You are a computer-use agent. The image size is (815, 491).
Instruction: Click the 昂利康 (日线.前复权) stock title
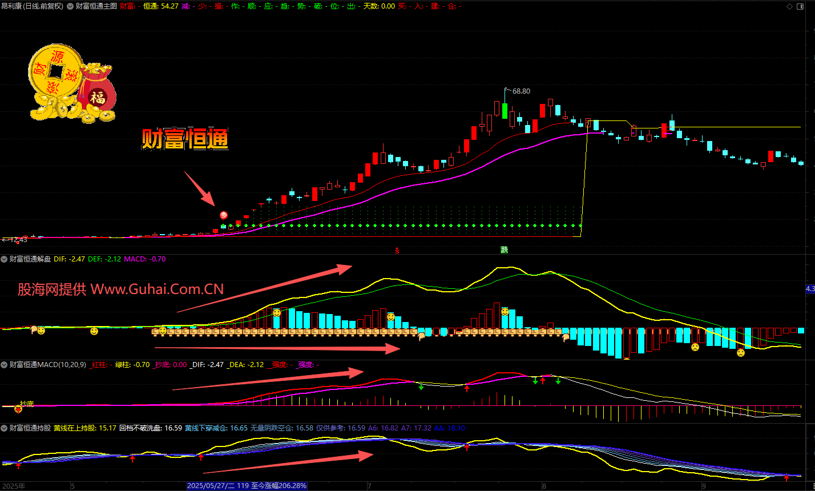click(32, 6)
